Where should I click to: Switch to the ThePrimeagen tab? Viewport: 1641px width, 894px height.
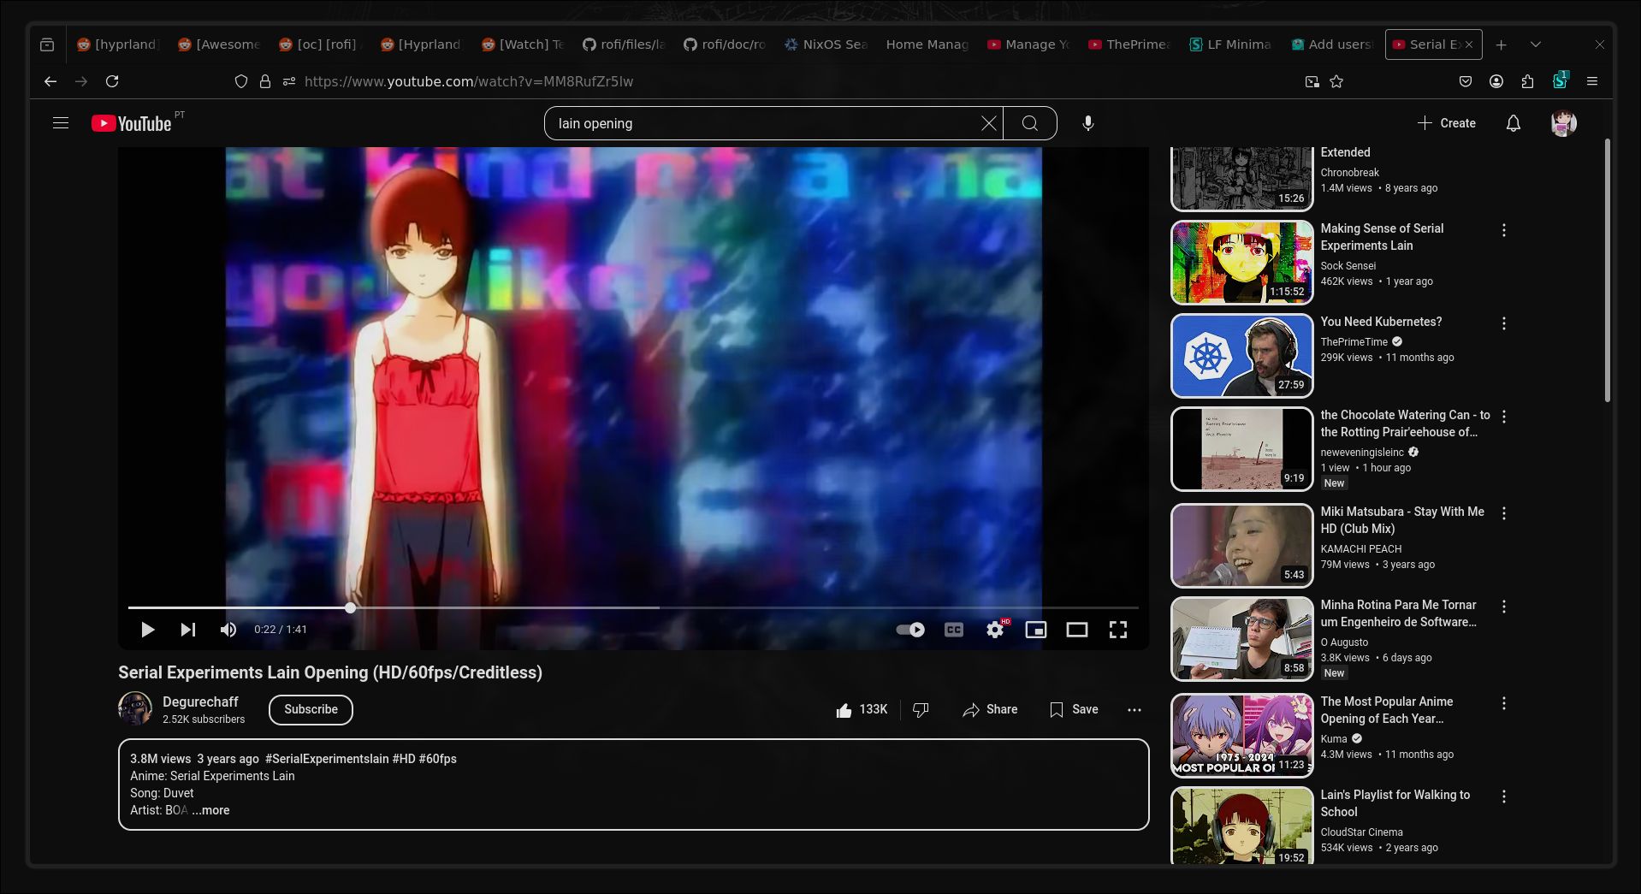click(x=1129, y=44)
